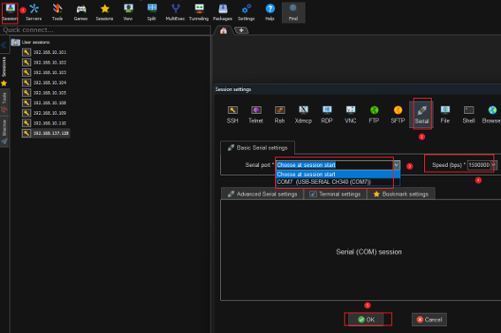Image resolution: width=501 pixels, height=333 pixels.
Task: Open the Settings toolbar icon
Action: coord(246,12)
